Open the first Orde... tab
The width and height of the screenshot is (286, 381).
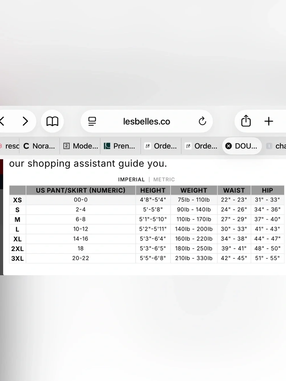coord(161,146)
